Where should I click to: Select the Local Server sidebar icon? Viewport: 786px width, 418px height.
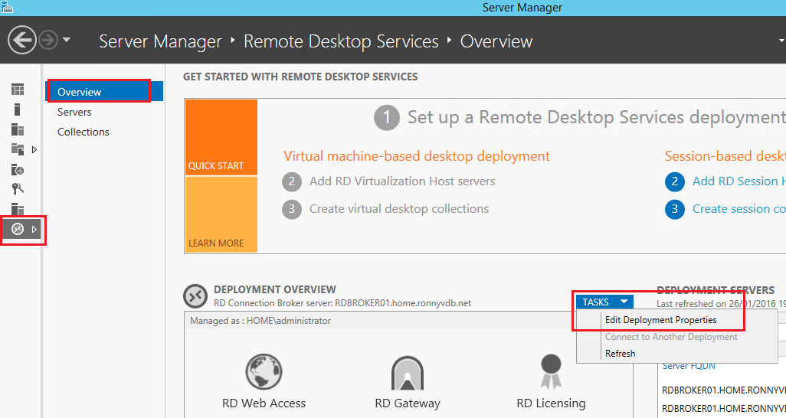pyautogui.click(x=17, y=110)
